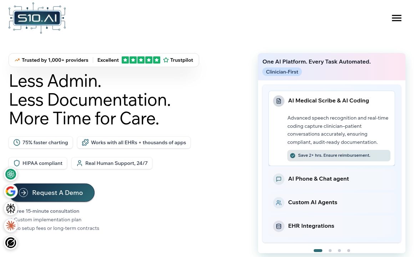Select the last carousel dot
Screen dimensions: 414x257
coord(349,251)
